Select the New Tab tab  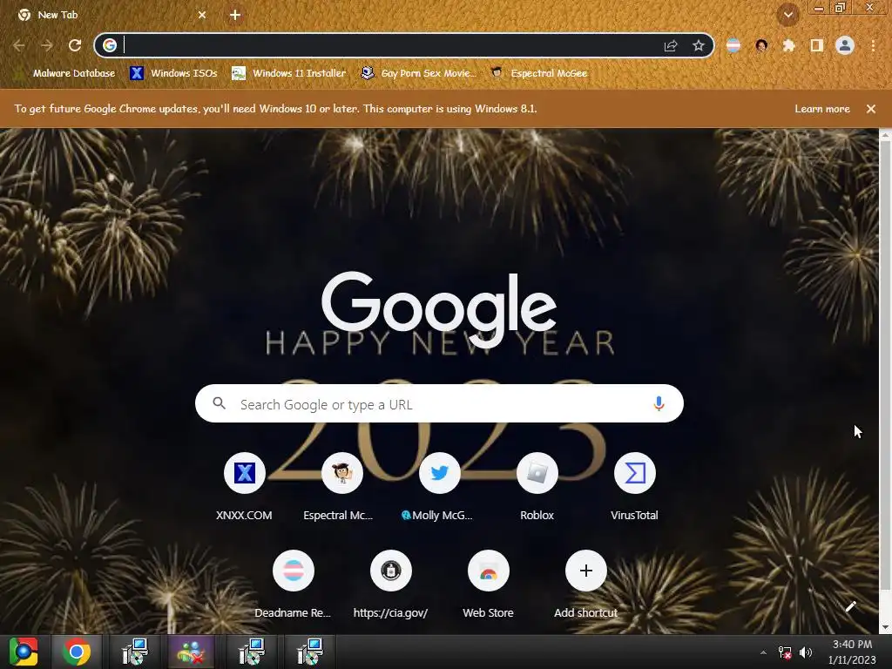[x=111, y=15]
